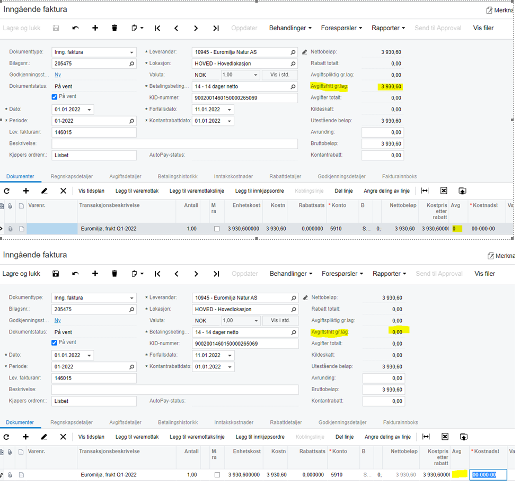Expand the Behandlinger menu in the upper invoice
The width and height of the screenshot is (520, 497).
tap(290, 28)
